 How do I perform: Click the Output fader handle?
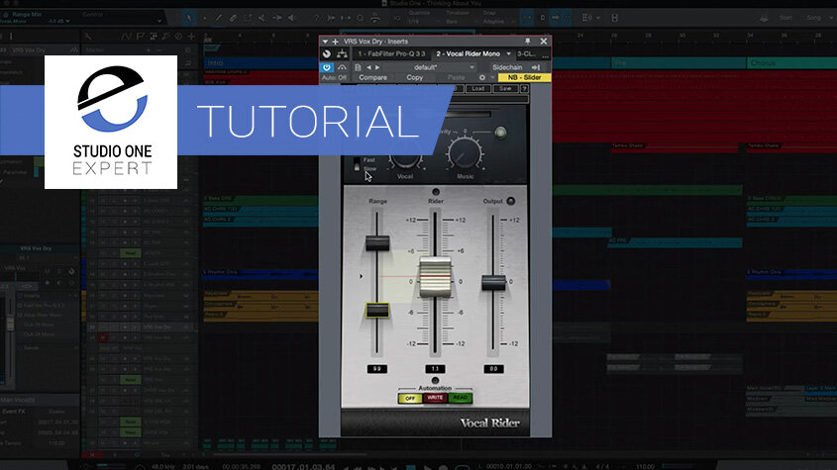click(493, 282)
